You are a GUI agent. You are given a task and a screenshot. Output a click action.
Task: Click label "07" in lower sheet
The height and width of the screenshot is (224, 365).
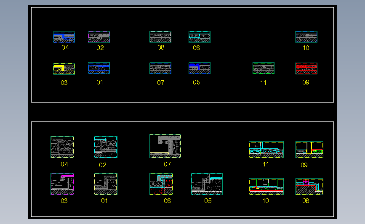coord(168,164)
